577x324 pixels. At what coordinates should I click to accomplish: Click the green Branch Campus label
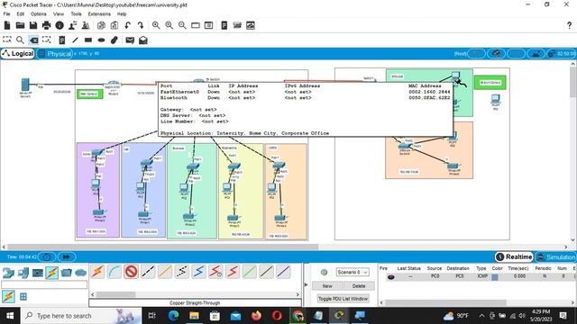[490, 83]
